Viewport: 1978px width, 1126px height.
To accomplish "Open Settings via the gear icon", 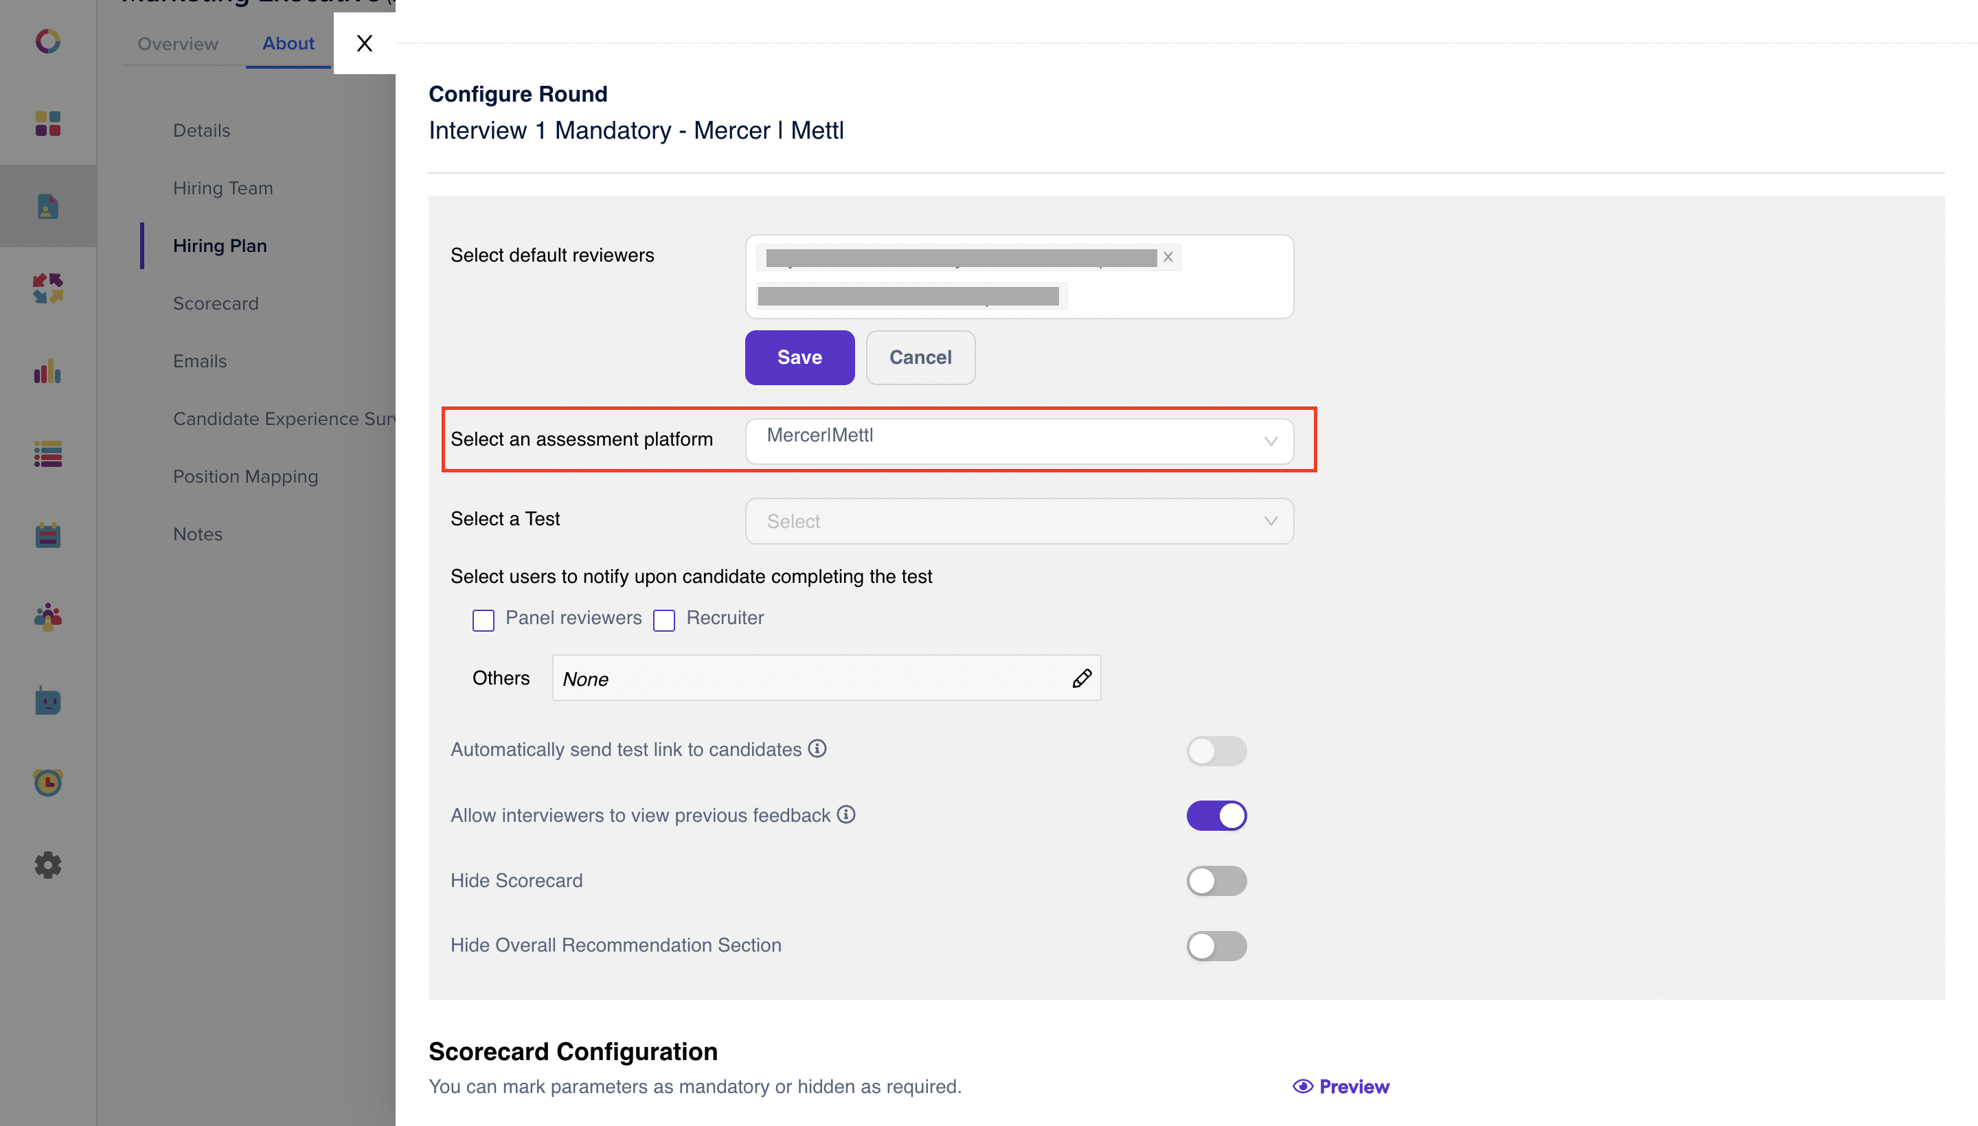I will point(47,864).
